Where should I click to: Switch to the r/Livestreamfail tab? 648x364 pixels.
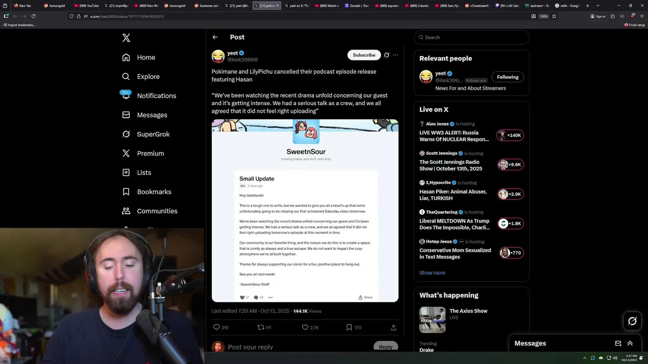476,6
